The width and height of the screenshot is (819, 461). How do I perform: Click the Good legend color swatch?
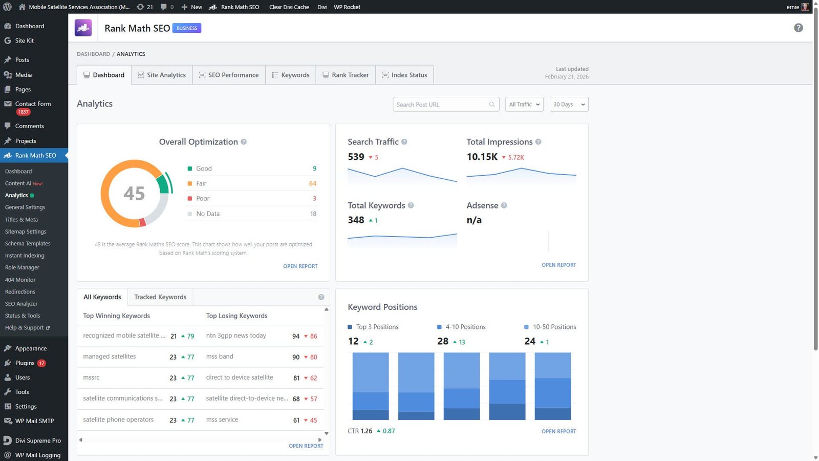click(x=190, y=169)
